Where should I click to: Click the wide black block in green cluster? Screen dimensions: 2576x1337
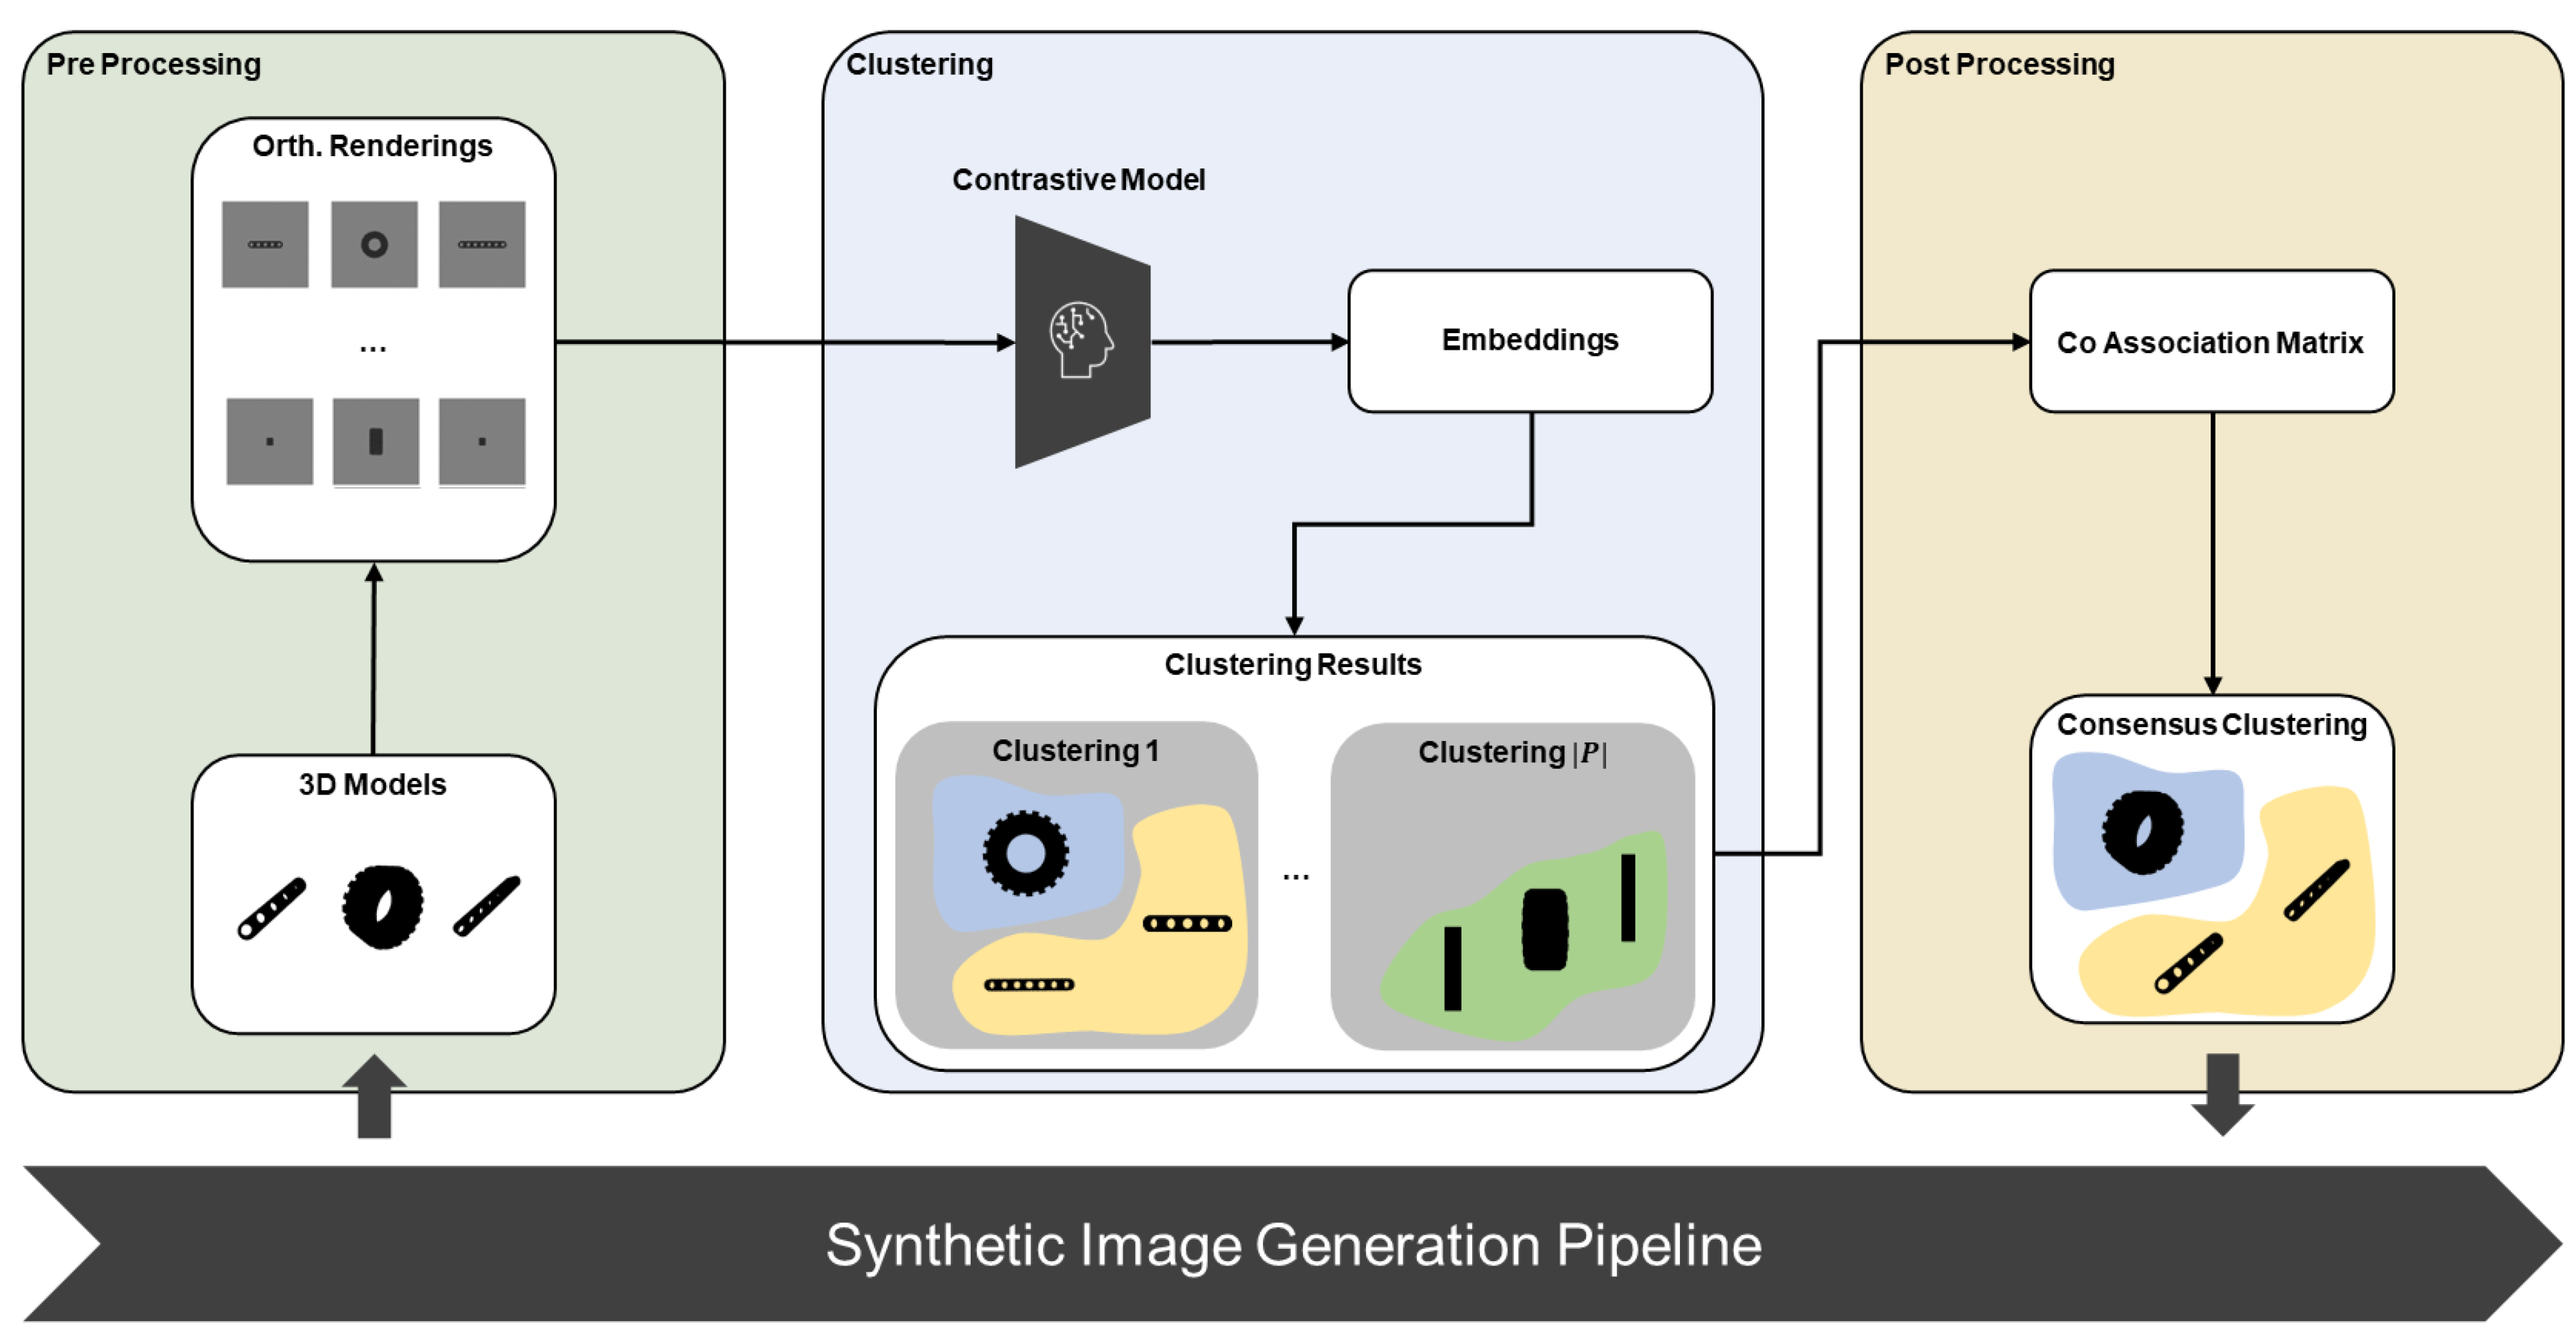(x=1544, y=929)
